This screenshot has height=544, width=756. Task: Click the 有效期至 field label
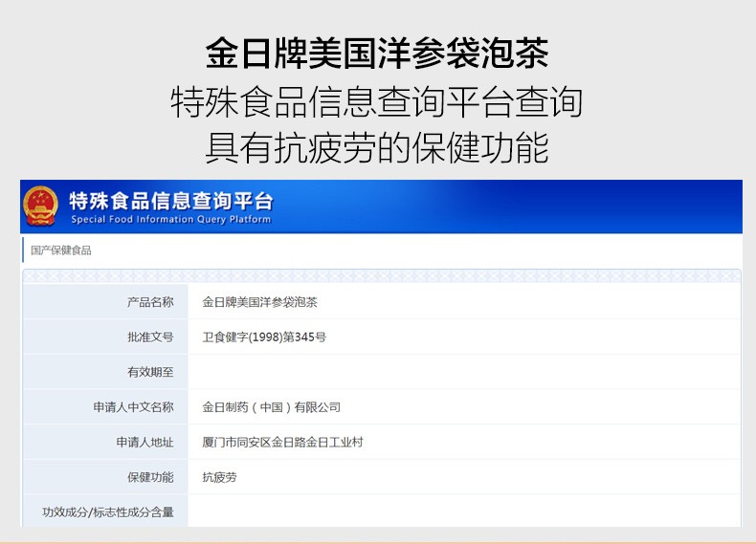click(x=150, y=372)
